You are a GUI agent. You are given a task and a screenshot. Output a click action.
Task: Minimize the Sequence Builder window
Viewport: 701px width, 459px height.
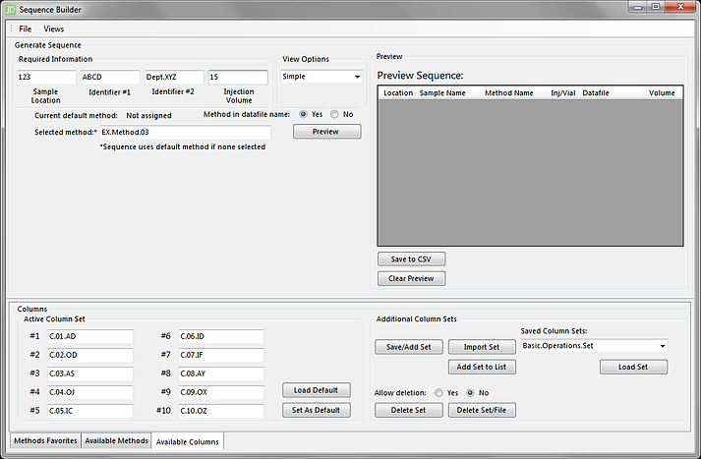(638, 7)
